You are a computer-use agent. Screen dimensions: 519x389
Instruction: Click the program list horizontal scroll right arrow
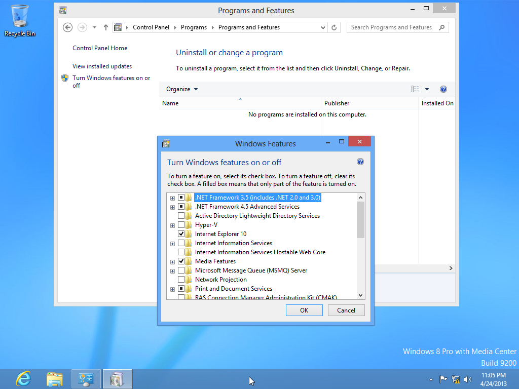click(x=451, y=268)
